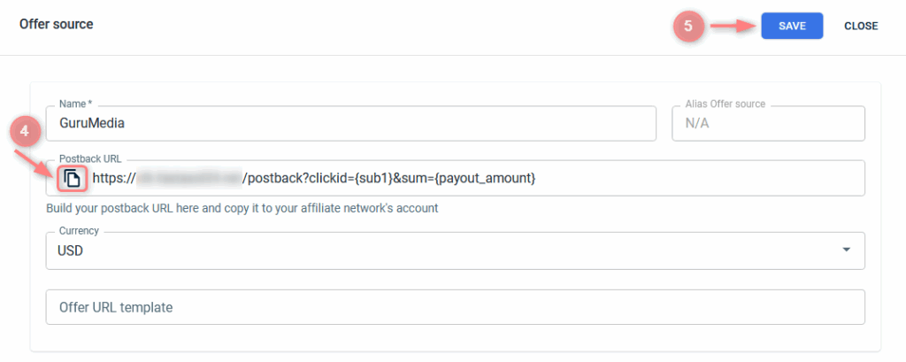Click the blurred domain in the Postback URL
The height and width of the screenshot is (362, 906).
pyautogui.click(x=188, y=179)
